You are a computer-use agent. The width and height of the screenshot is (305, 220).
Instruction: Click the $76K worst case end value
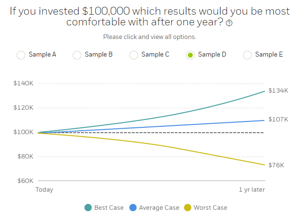(277, 165)
